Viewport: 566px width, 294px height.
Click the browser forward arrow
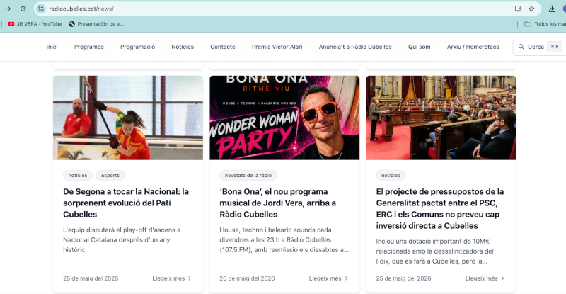tap(8, 9)
